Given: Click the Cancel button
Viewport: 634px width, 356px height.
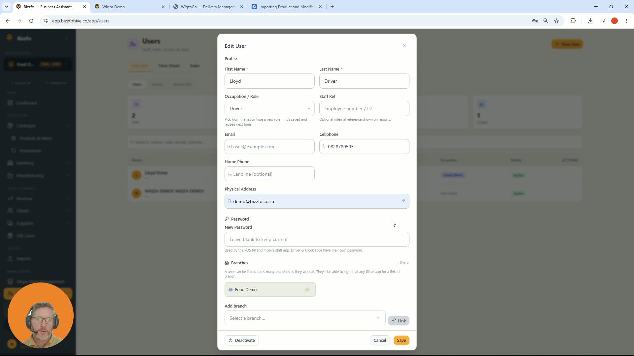Looking at the screenshot, I should 380,341.
